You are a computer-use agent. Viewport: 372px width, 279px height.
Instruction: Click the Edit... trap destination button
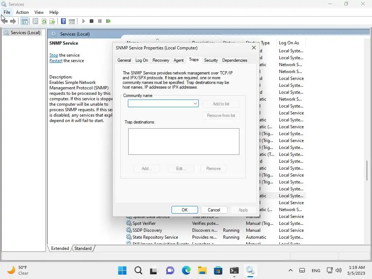(x=181, y=169)
